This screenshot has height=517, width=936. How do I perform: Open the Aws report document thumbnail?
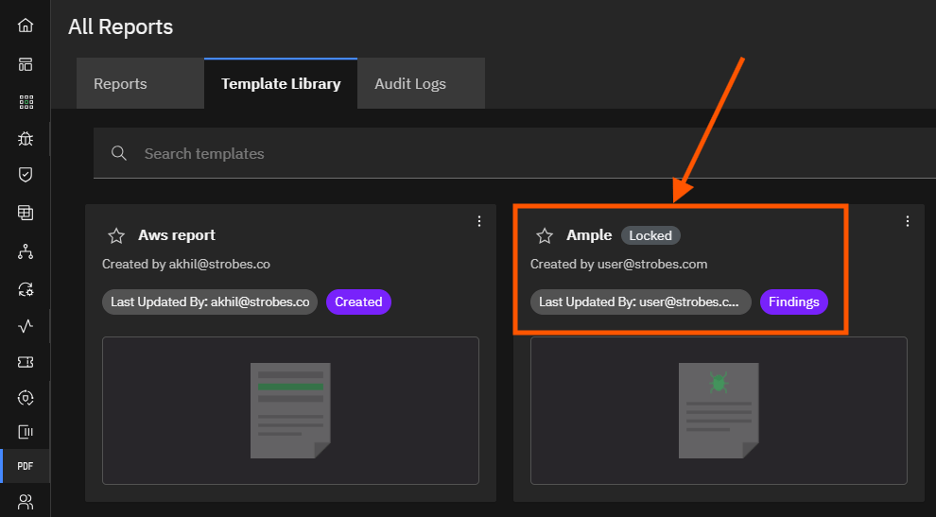(290, 411)
